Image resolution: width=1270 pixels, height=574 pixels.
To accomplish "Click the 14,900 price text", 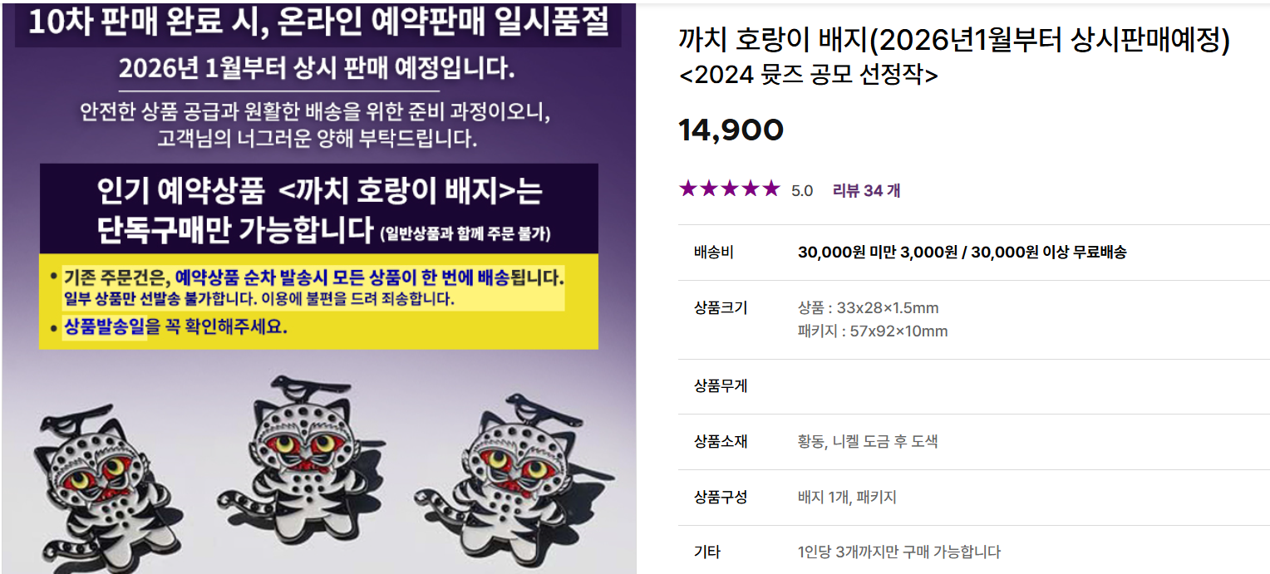I will [731, 130].
